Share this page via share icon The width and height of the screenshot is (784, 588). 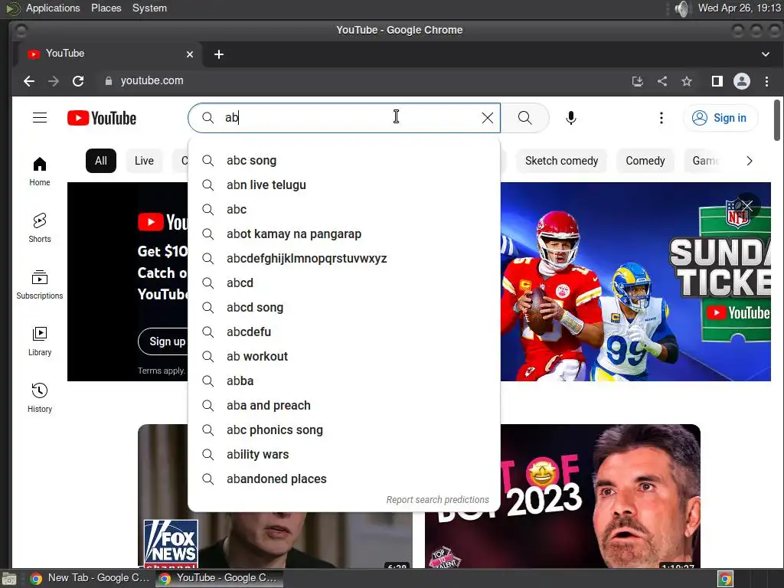point(662,81)
